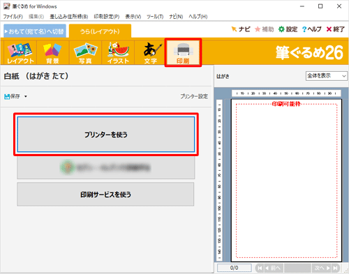Go to previous page 前へ

coord(274,268)
